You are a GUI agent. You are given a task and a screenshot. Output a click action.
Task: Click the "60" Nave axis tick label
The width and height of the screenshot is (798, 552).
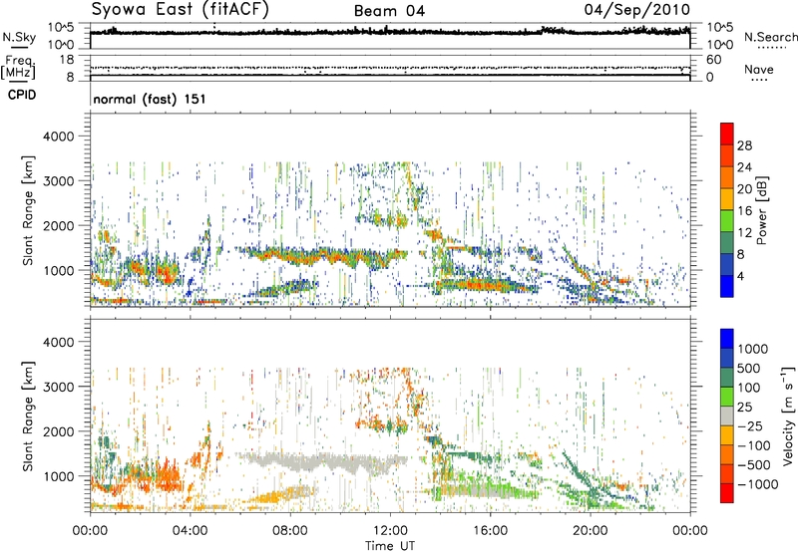[713, 60]
